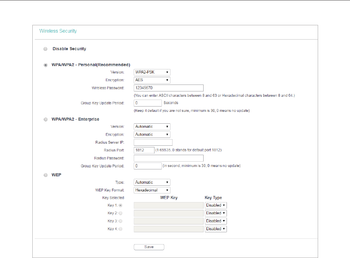Click the Key 1 WEP Key field
350x258 pixels.
point(168,205)
